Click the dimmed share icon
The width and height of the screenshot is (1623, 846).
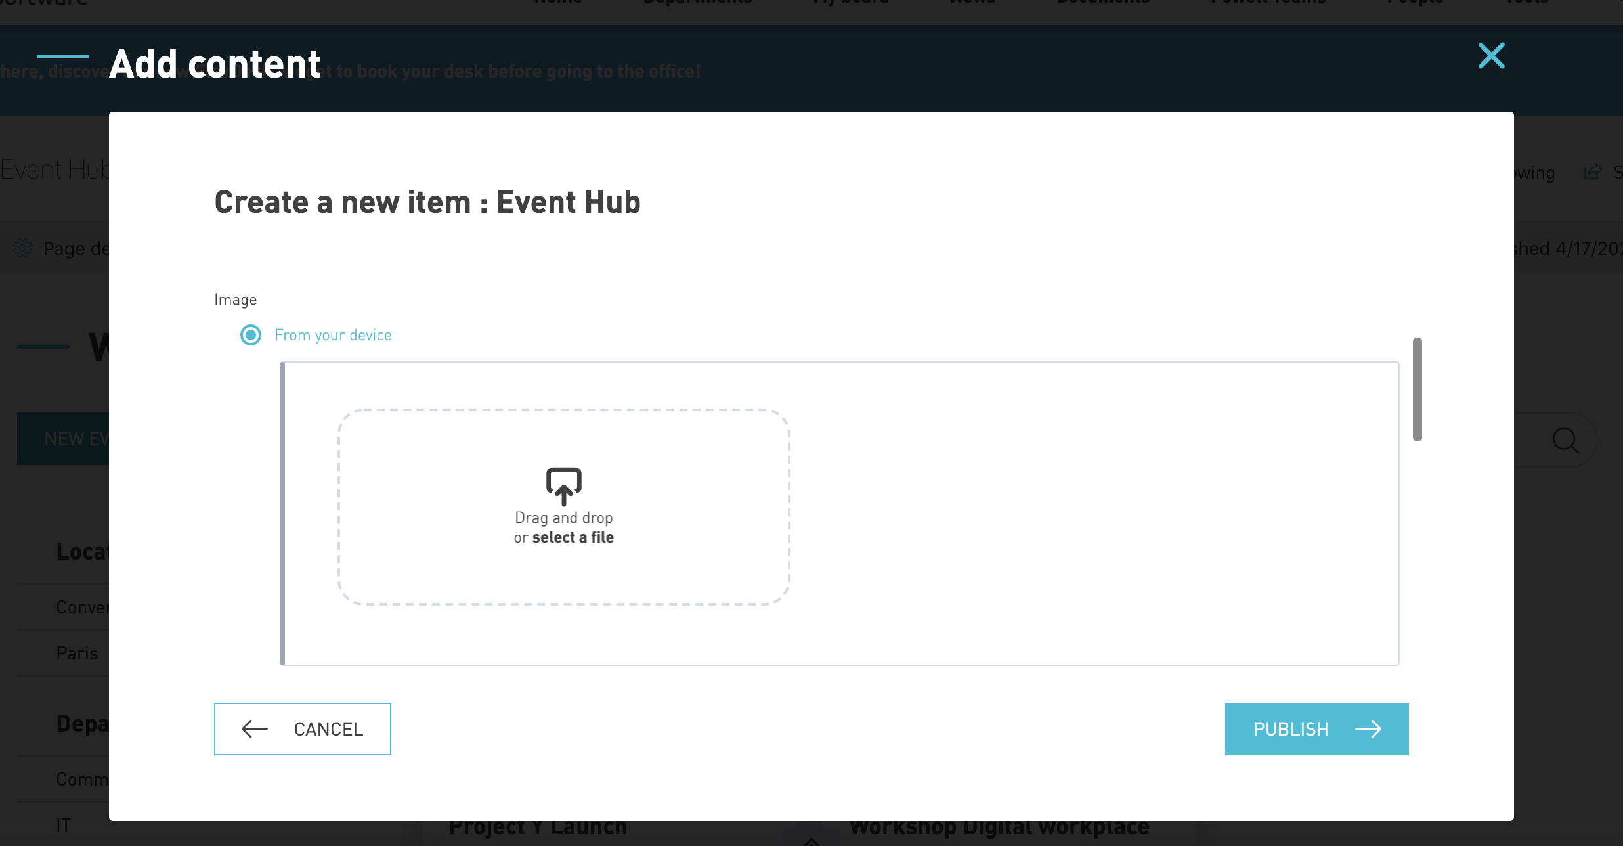point(1593,172)
